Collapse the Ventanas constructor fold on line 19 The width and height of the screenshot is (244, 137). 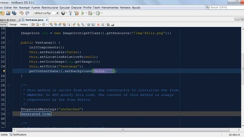click(x=9, y=43)
